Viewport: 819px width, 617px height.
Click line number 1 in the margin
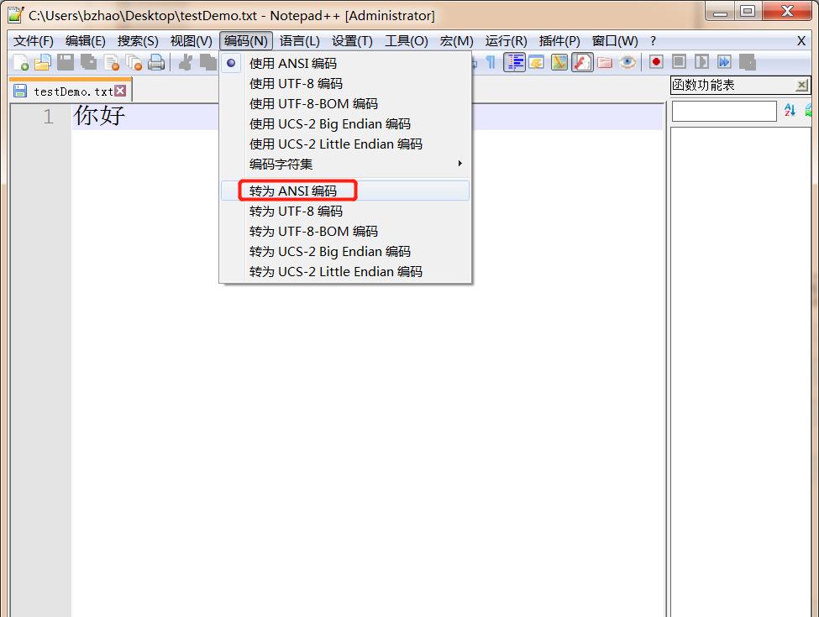point(49,117)
